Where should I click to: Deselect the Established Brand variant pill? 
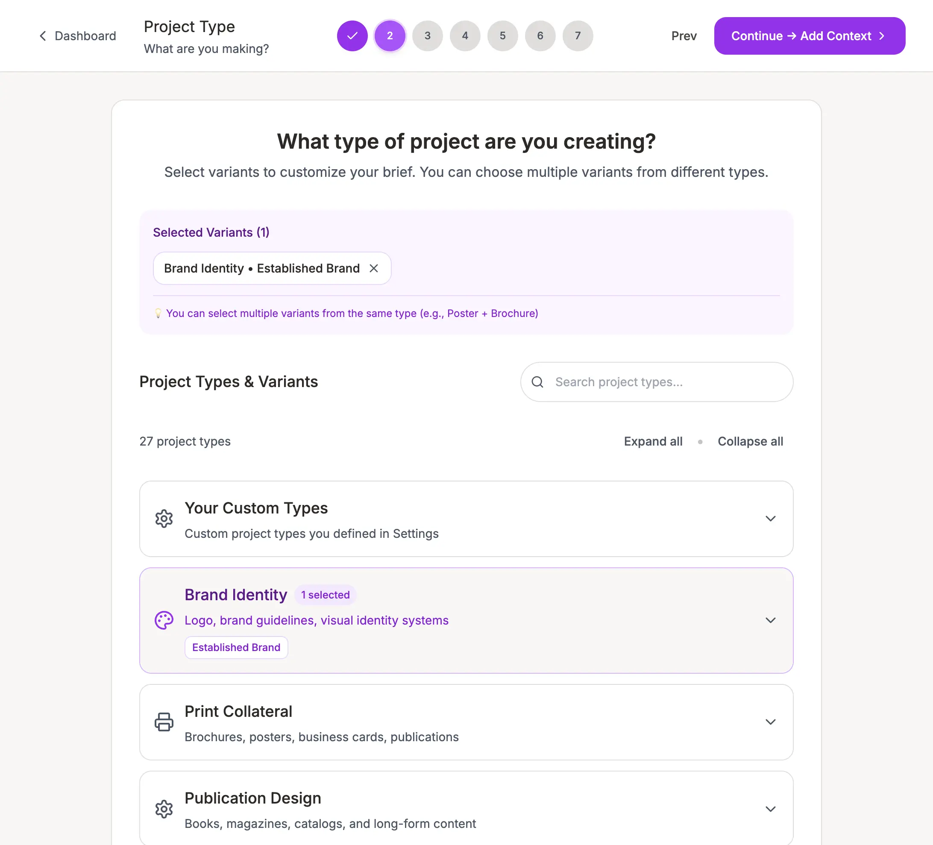click(236, 647)
